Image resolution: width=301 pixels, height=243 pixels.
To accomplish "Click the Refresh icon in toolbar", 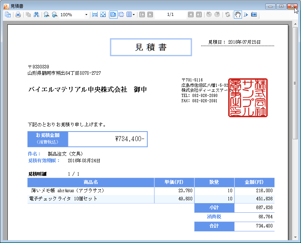I will pos(228,15).
